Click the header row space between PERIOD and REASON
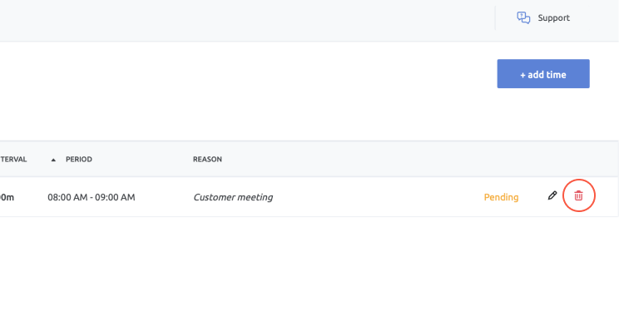 (x=142, y=159)
